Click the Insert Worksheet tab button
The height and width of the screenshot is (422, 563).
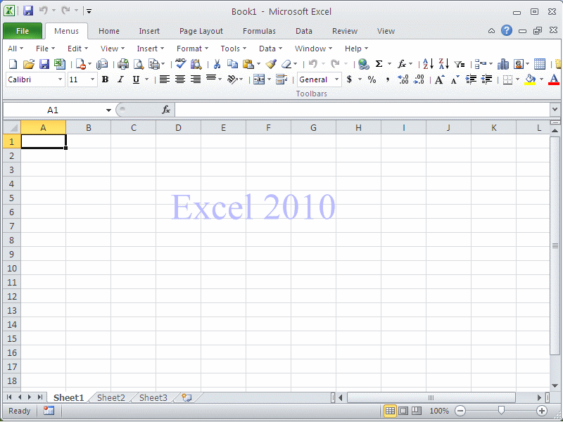click(186, 397)
